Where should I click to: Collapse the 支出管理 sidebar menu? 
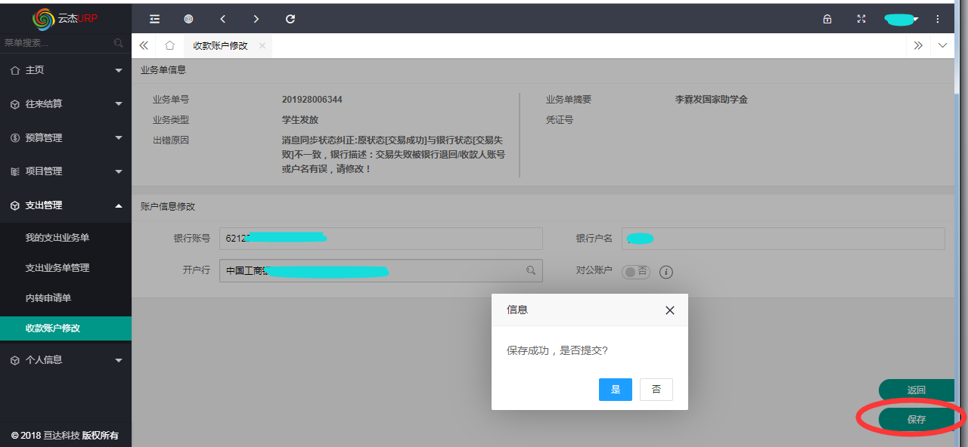(66, 205)
